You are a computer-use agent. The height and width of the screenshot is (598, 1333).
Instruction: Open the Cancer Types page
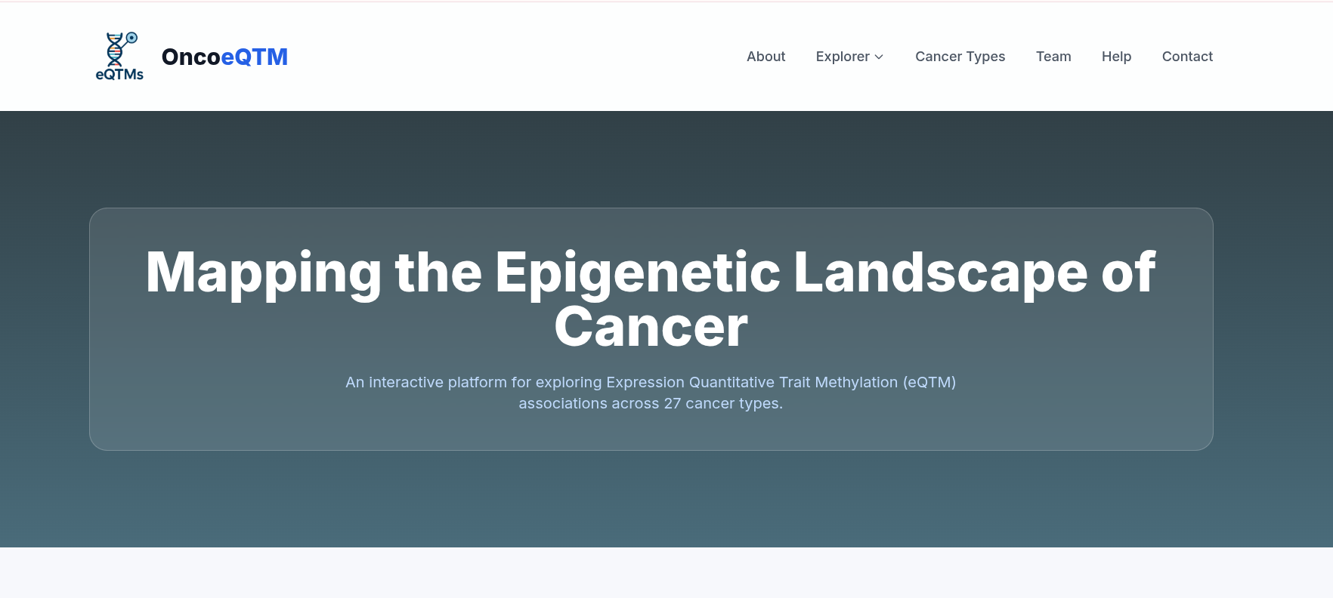click(960, 57)
